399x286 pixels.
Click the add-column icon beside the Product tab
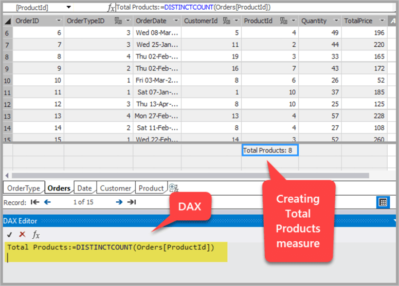174,188
